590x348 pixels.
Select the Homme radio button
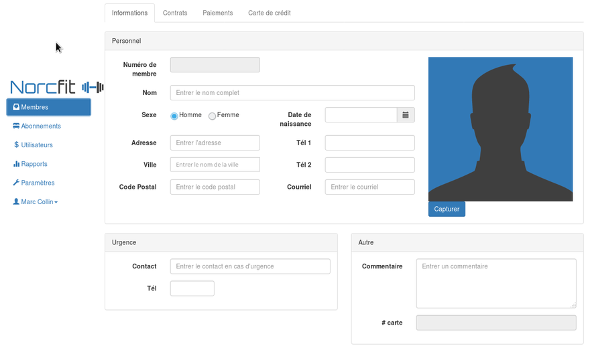pyautogui.click(x=174, y=116)
